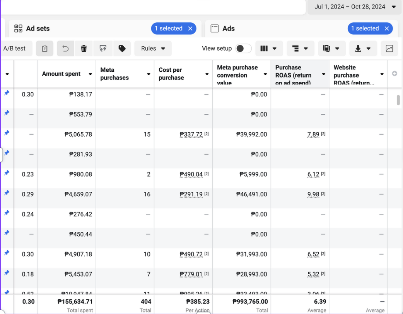This screenshot has width=403, height=314.
Task: Open the leftmost column's dropdown arrow
Action: 7,74
